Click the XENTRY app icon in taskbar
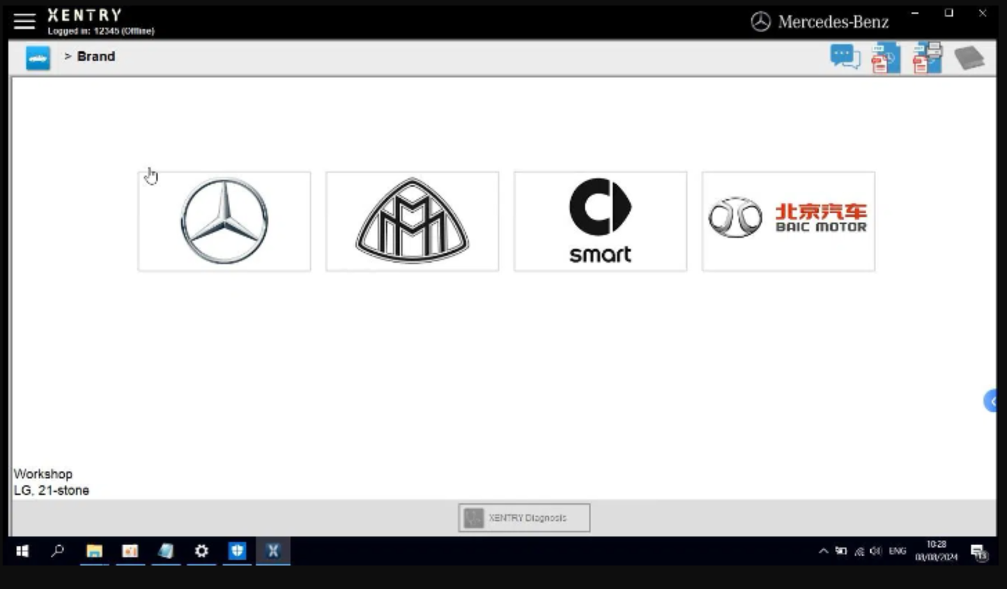1007x589 pixels. 273,551
